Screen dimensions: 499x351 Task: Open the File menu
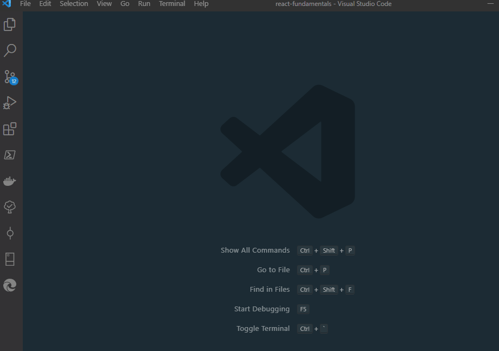click(25, 4)
